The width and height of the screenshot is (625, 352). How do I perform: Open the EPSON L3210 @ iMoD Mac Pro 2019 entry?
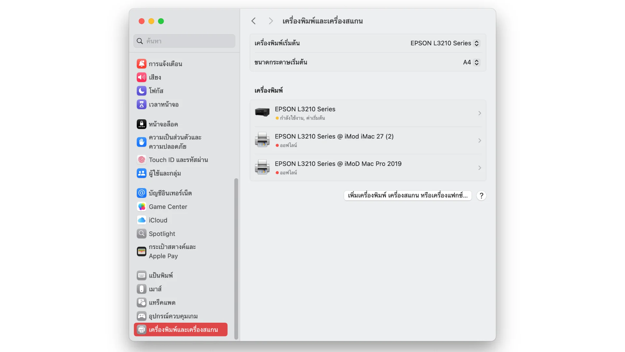[368, 168]
